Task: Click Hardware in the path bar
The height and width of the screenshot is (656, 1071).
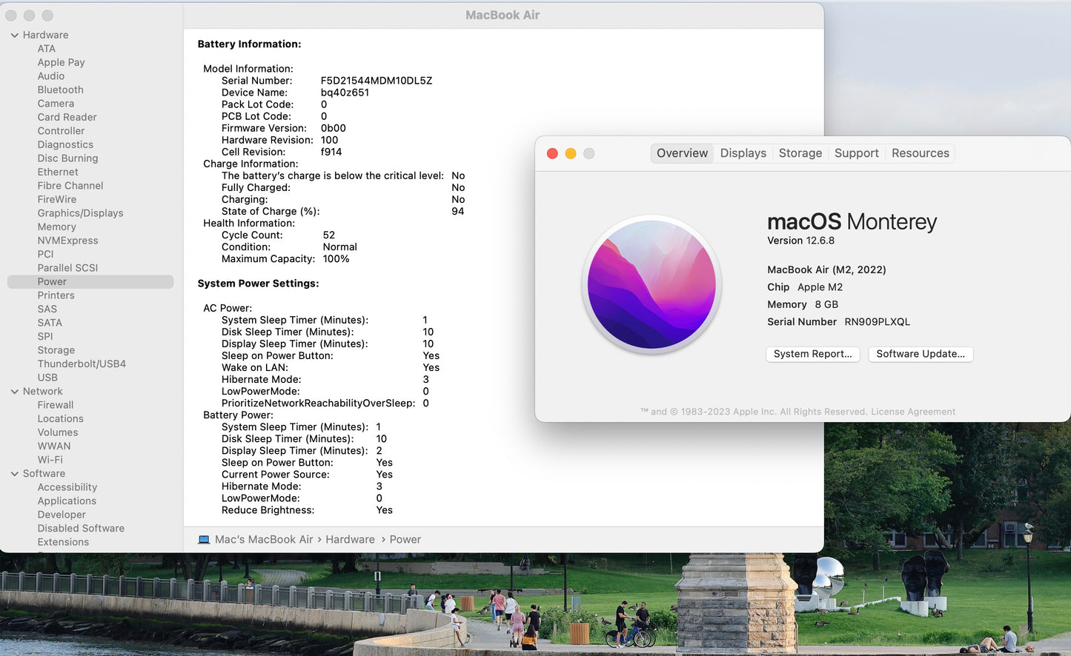Action: [350, 540]
